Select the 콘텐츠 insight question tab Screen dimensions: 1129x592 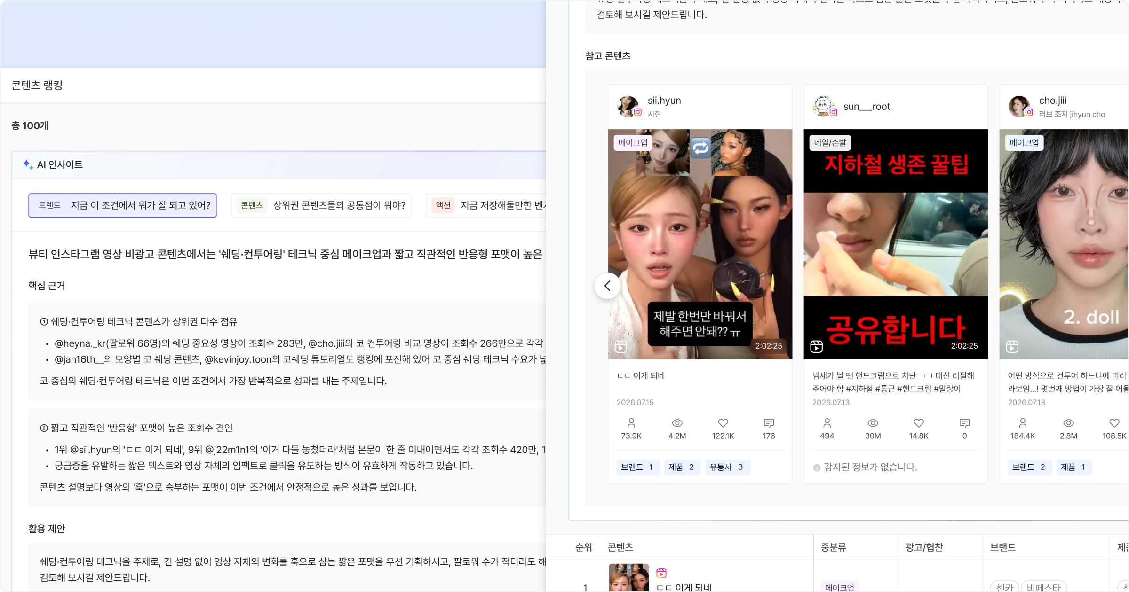click(321, 205)
